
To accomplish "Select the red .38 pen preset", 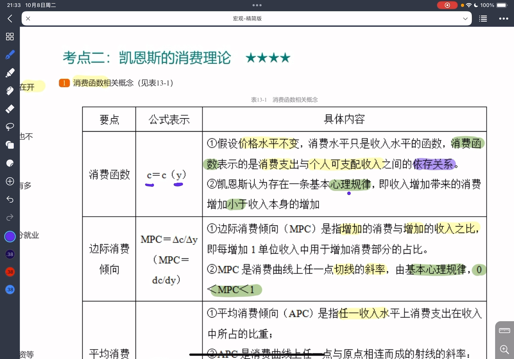I will pyautogui.click(x=10, y=272).
